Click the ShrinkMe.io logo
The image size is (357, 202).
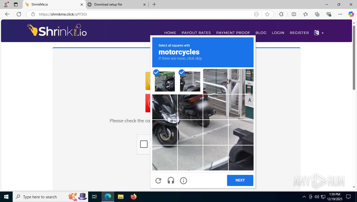tap(57, 30)
